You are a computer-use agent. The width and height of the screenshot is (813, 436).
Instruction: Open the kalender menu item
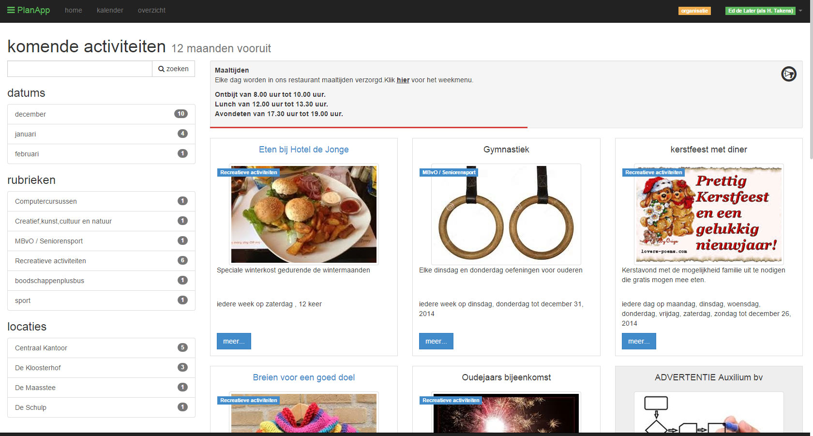pos(110,10)
